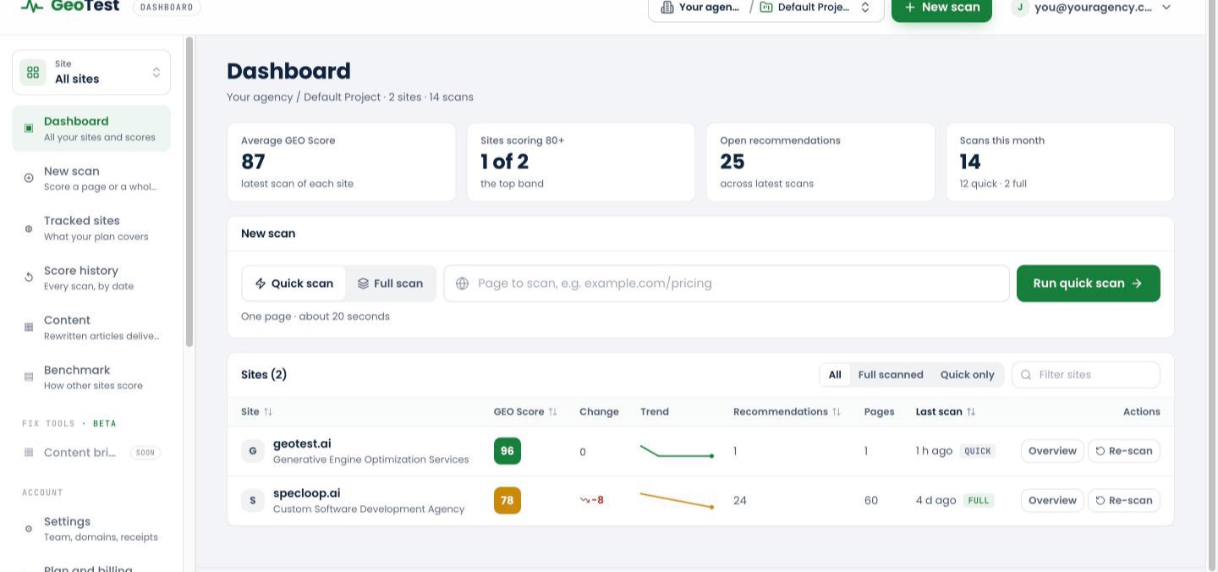Open Dashboard in the sidebar
The width and height of the screenshot is (1218, 572).
click(91, 129)
